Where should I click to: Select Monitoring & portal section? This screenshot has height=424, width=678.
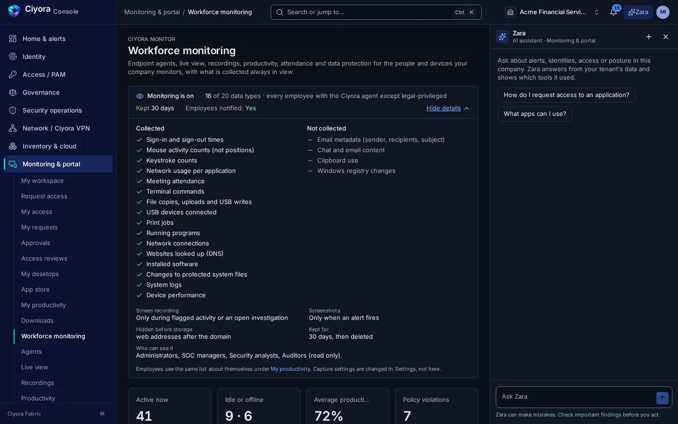[58, 164]
